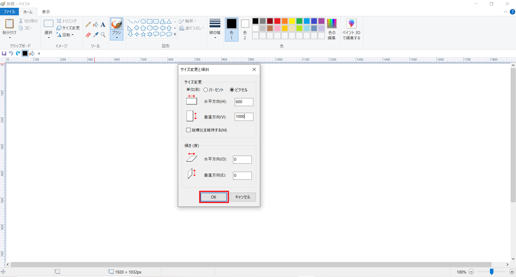Select the Magnifier tool

pos(103,35)
